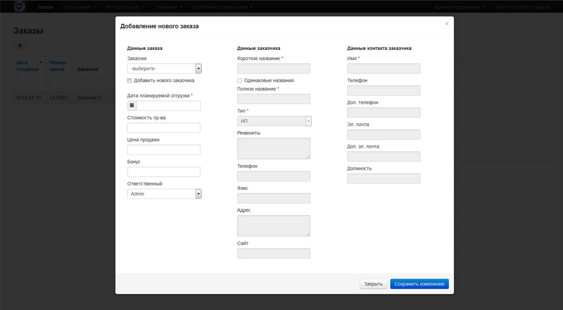Click the calendar icon beside shipment date
This screenshot has width=563, height=310.
[x=132, y=106]
